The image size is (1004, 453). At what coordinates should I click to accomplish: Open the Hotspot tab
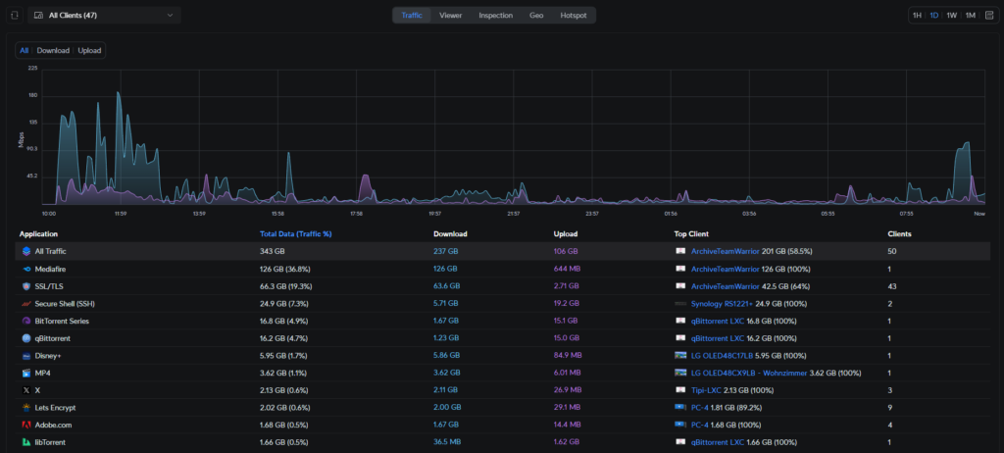click(x=573, y=15)
